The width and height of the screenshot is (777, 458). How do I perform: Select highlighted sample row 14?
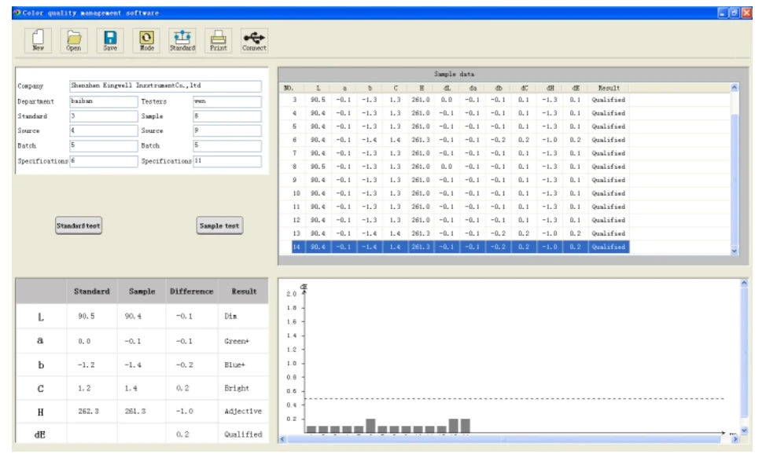(460, 247)
